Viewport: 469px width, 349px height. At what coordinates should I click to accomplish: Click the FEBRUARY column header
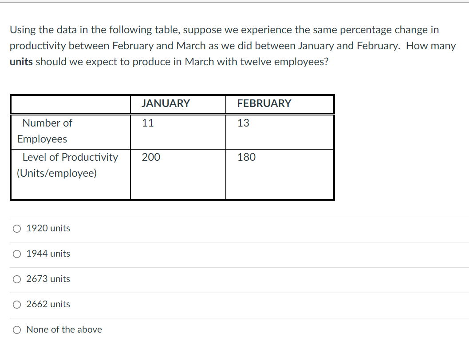click(264, 103)
